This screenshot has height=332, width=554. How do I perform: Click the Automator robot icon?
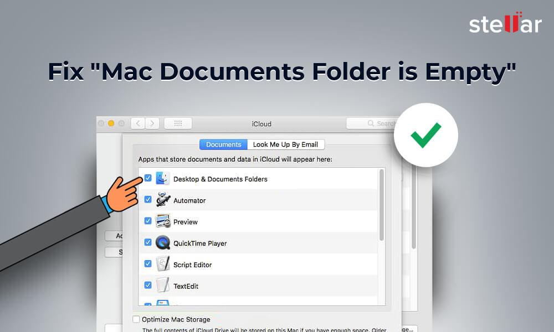(163, 200)
